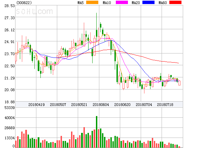Click the 27.33 price axis value
This screenshot has height=148, width=202.
[9, 18]
